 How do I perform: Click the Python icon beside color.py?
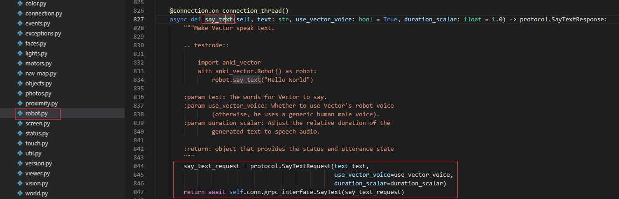[20, 3]
